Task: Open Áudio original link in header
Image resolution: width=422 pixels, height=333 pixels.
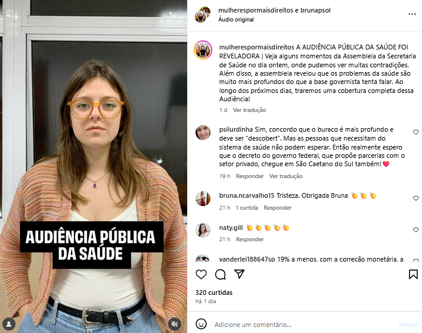Action: tap(236, 20)
